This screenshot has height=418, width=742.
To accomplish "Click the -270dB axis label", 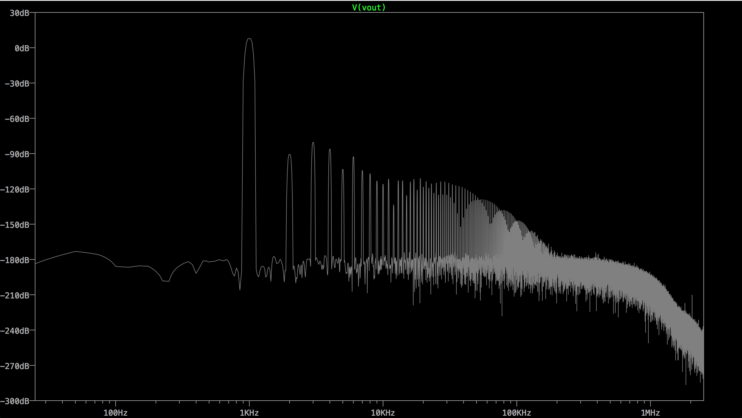I will coord(15,366).
